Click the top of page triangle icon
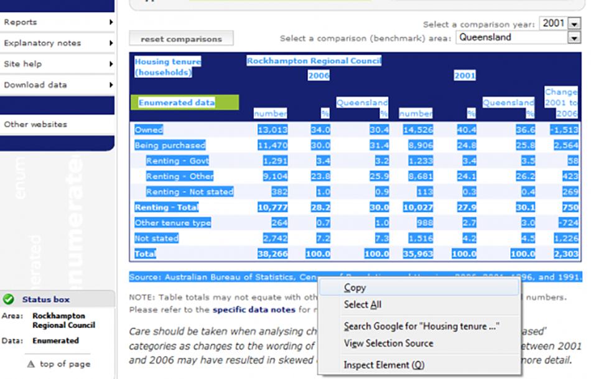 [31, 364]
